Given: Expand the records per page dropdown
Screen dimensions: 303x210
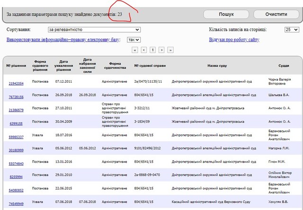Looking at the screenshot, I should point(291,30).
